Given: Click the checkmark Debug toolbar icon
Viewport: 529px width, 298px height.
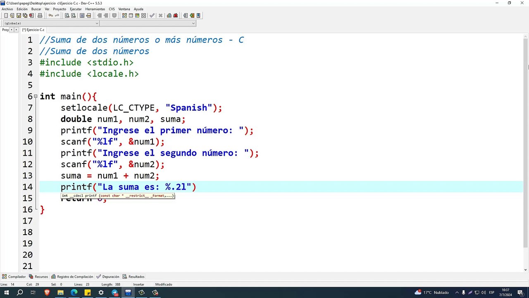Looking at the screenshot, I should 152,16.
